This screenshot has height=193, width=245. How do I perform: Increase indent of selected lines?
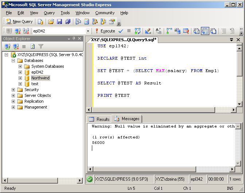(x=233, y=31)
